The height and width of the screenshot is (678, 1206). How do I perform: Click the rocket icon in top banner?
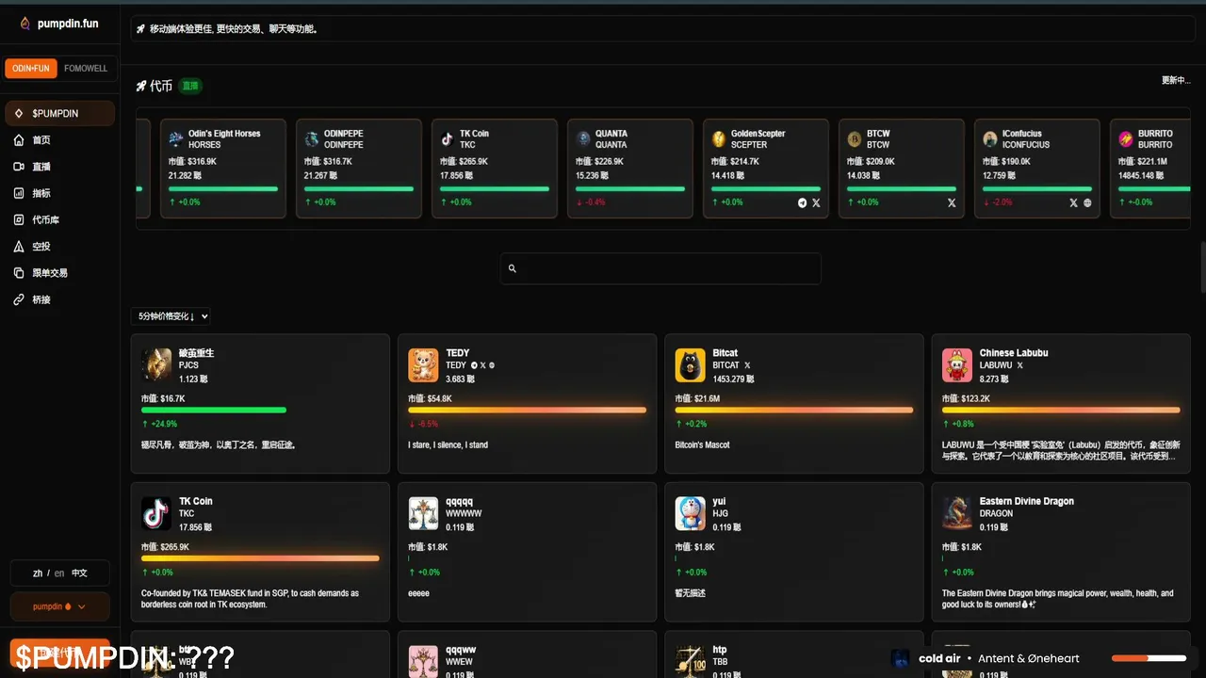141,29
